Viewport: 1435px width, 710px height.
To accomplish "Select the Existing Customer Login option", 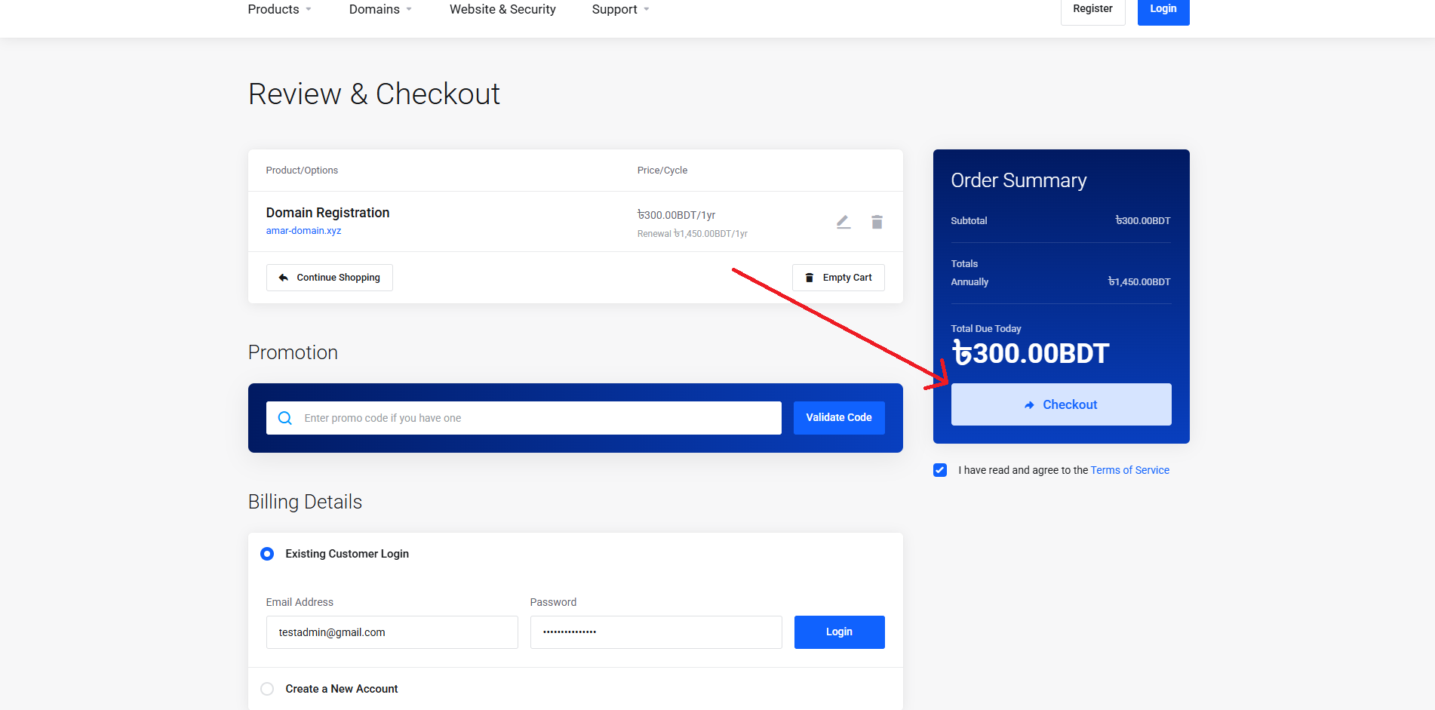I will [267, 554].
